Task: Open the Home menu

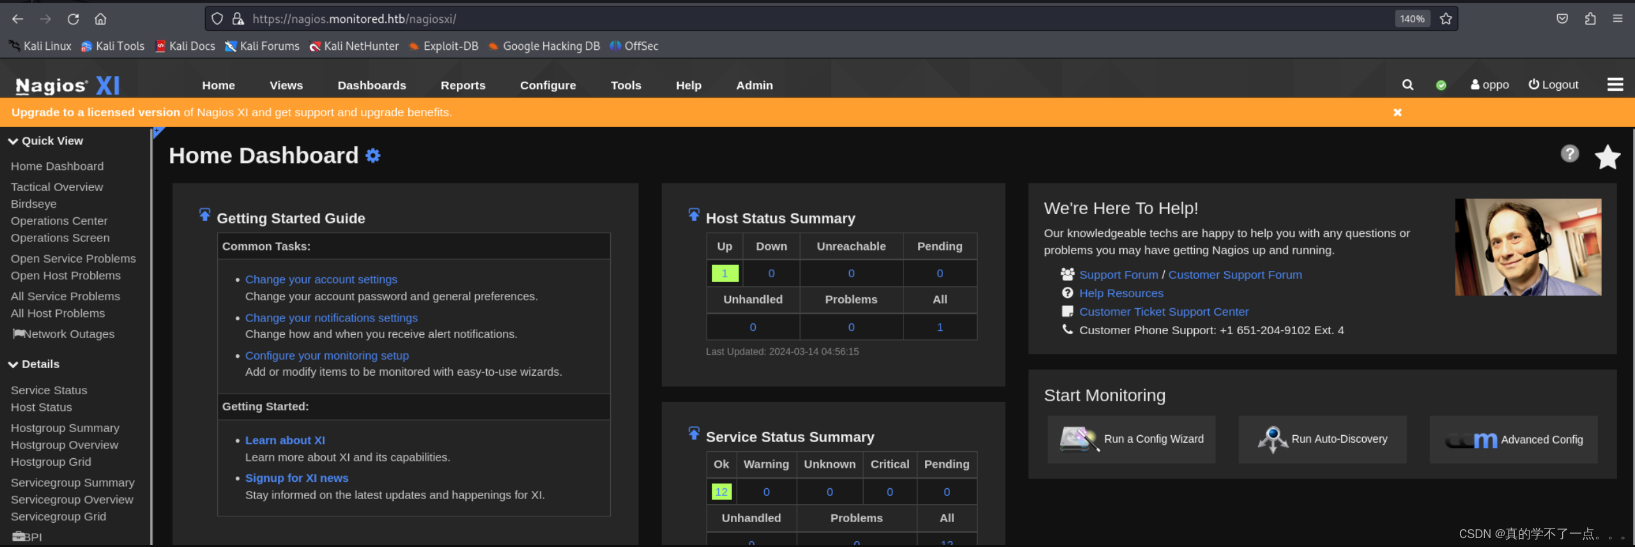Action: 219,85
